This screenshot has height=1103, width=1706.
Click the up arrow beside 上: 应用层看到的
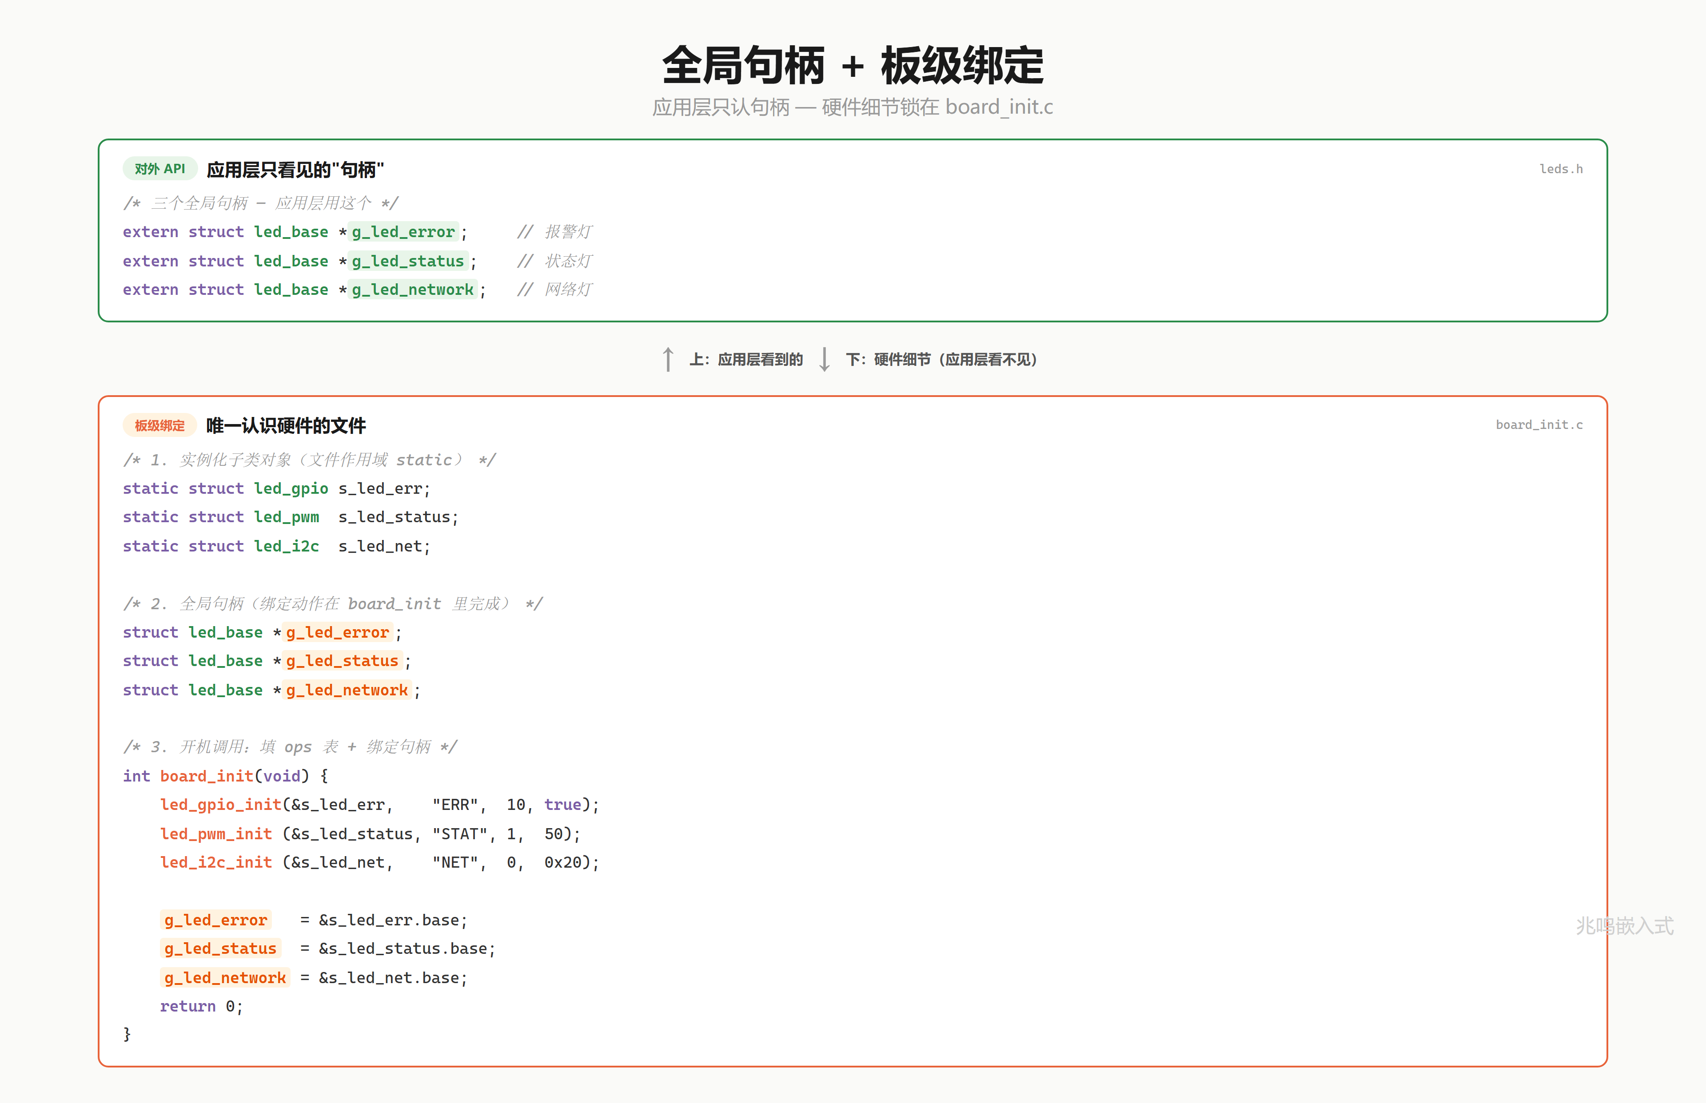coord(668,359)
